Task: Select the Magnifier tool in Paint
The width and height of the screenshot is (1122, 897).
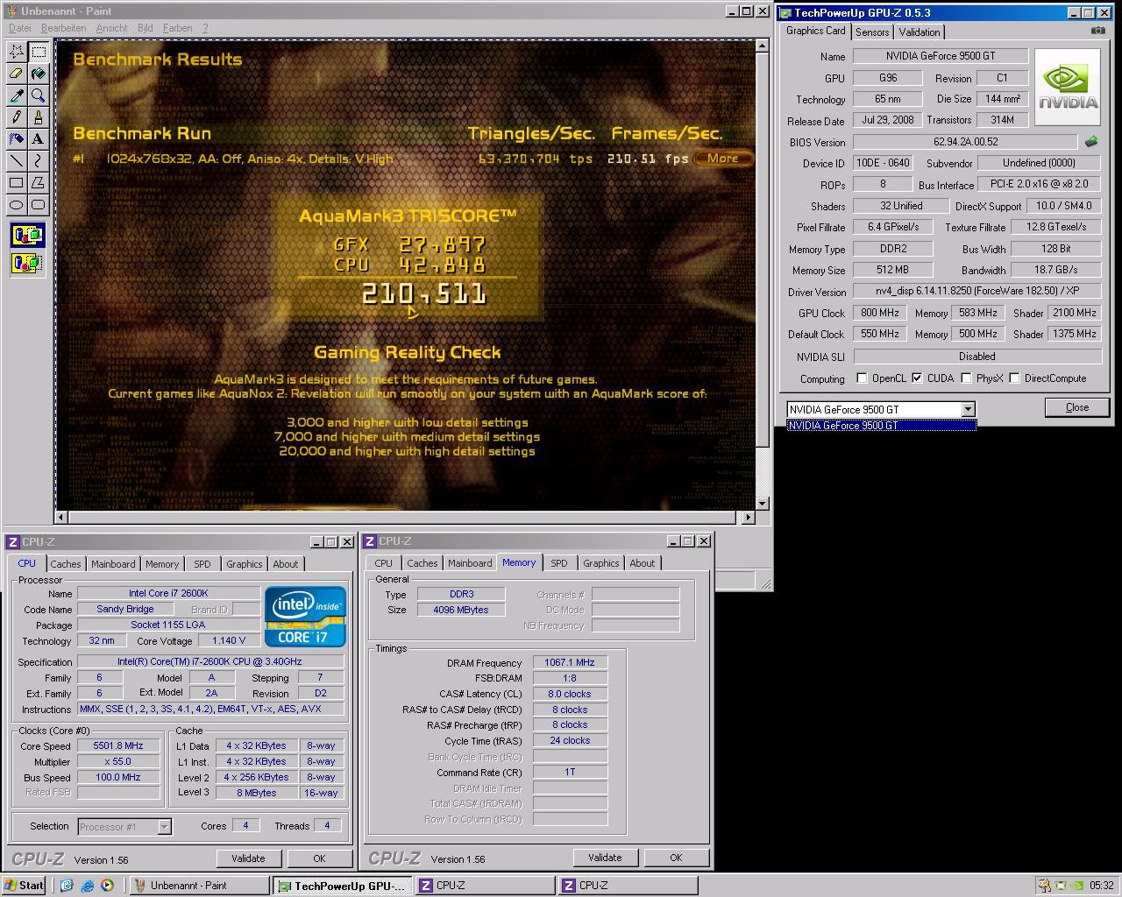Action: 39,95
